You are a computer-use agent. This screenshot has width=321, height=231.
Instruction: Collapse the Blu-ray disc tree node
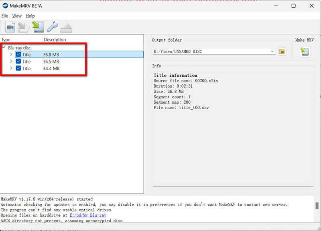tap(4, 47)
